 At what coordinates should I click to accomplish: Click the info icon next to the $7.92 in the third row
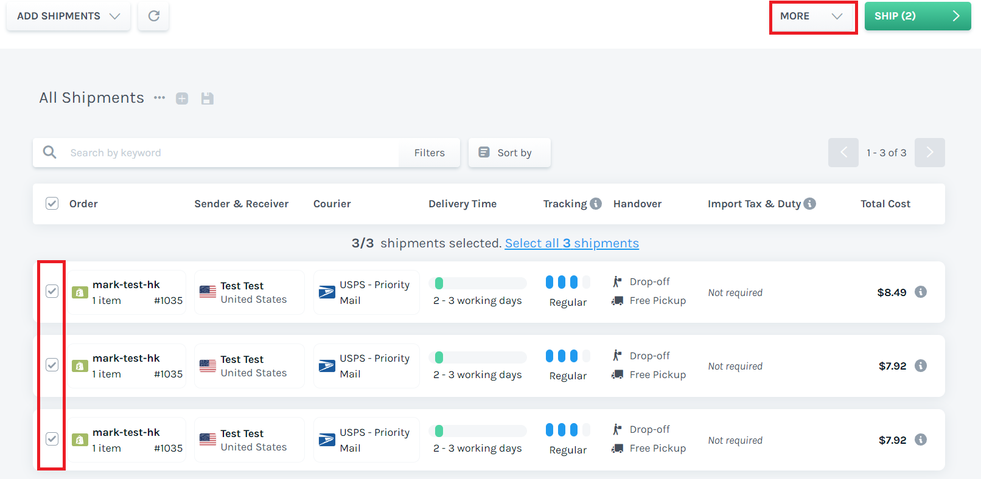[921, 439]
